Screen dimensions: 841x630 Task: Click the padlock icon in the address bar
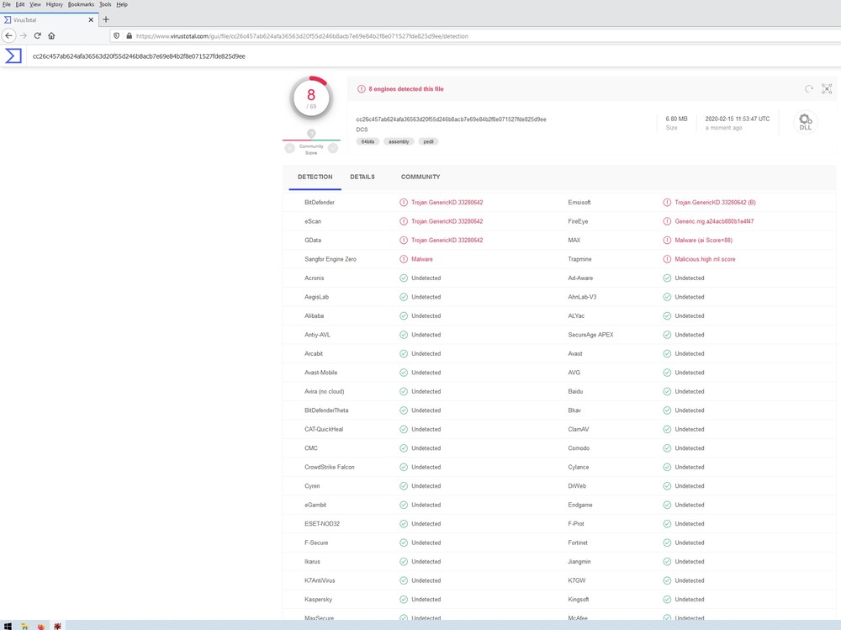coord(128,36)
